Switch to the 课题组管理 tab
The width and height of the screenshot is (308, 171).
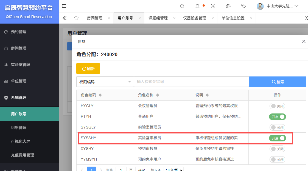158,18
